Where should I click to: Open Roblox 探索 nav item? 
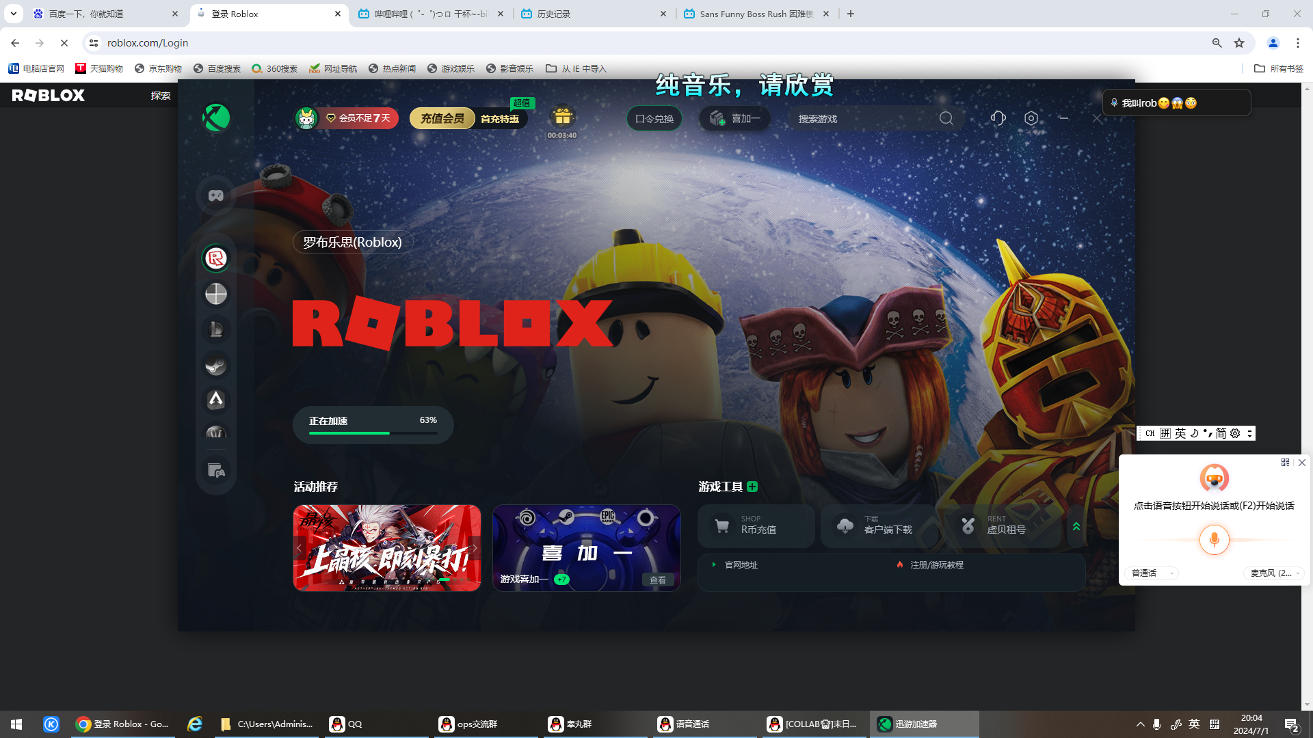(x=161, y=96)
